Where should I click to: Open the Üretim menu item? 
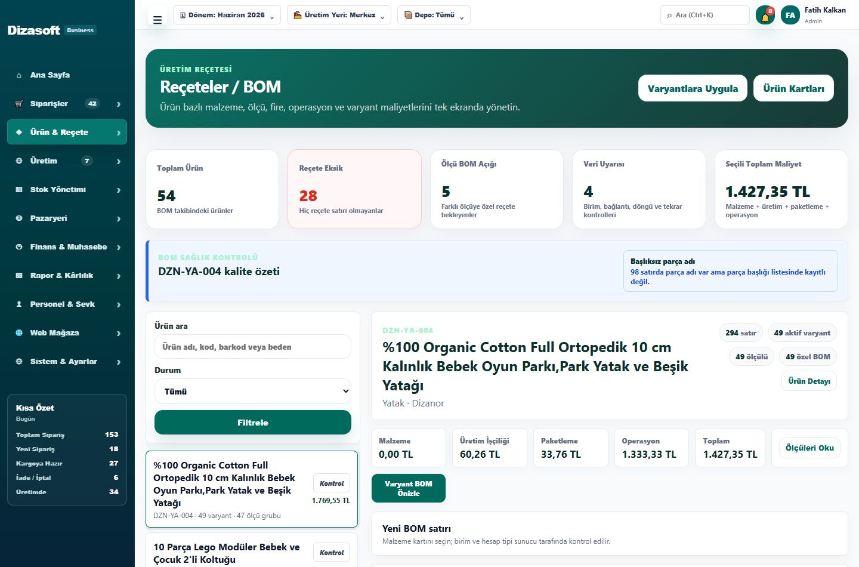[x=67, y=161]
